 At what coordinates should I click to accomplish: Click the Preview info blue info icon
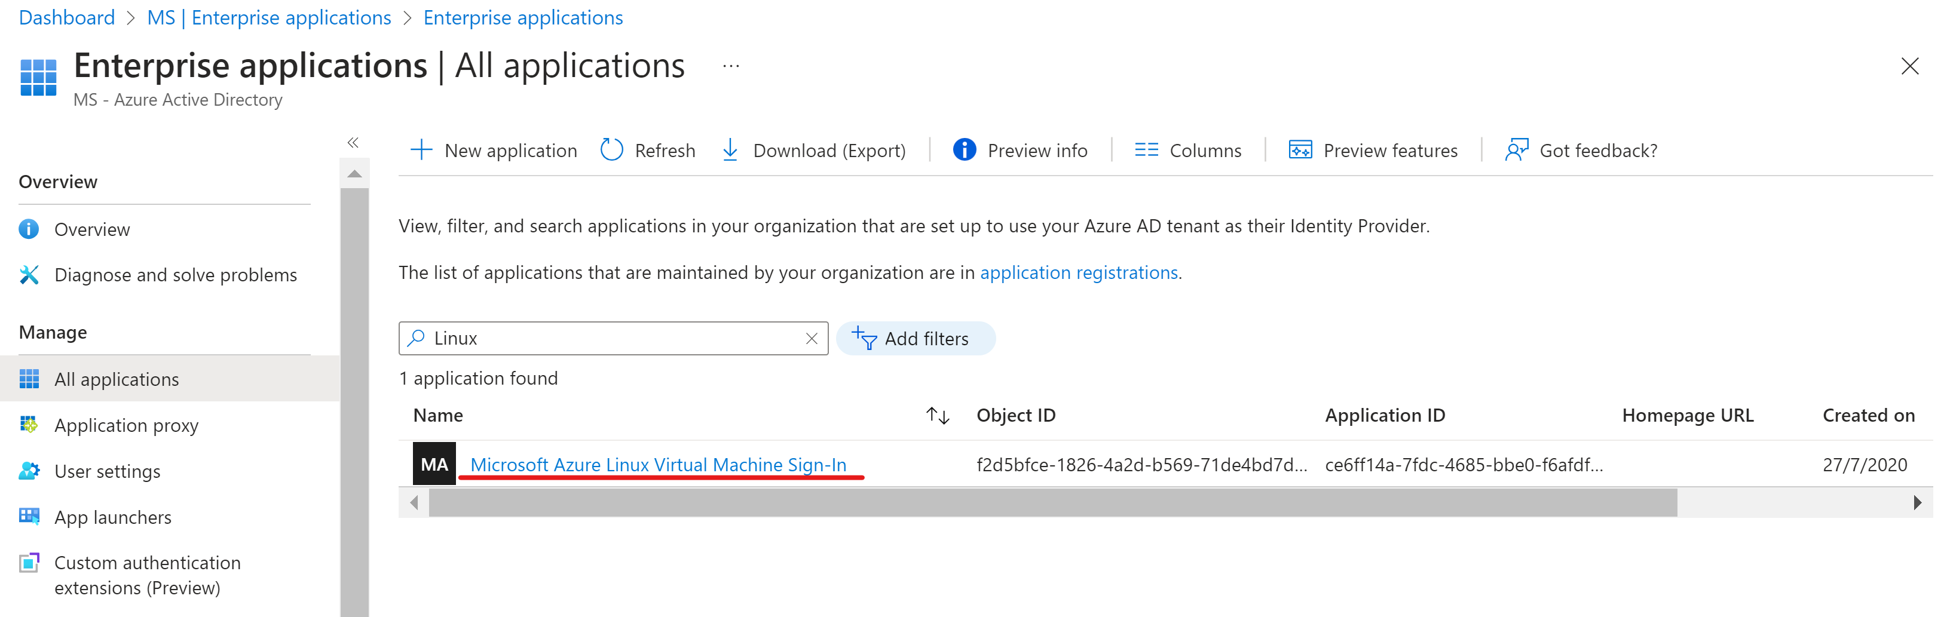click(x=965, y=149)
